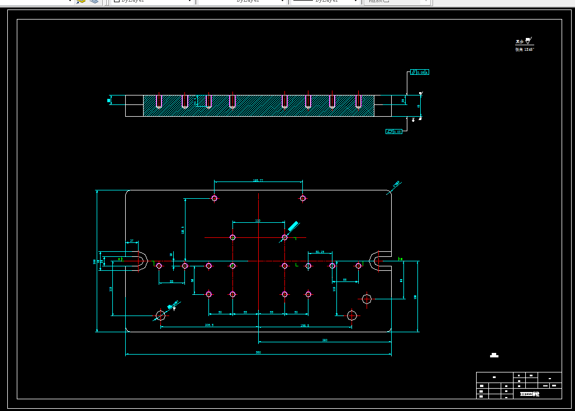Select the small white symbol above the title block
This screenshot has height=411, width=575.
pos(494,355)
